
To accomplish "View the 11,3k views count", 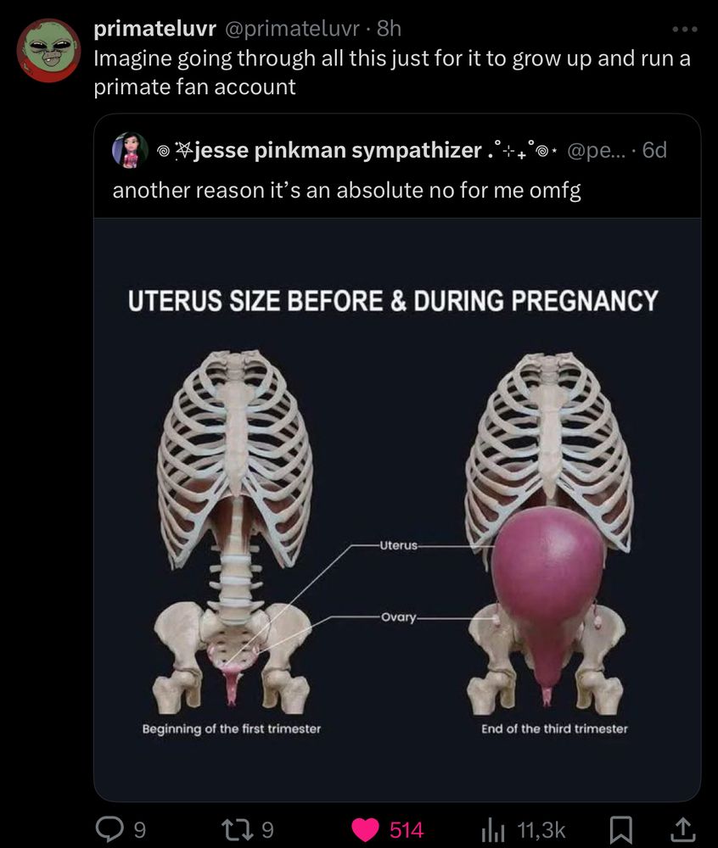I will (x=541, y=829).
